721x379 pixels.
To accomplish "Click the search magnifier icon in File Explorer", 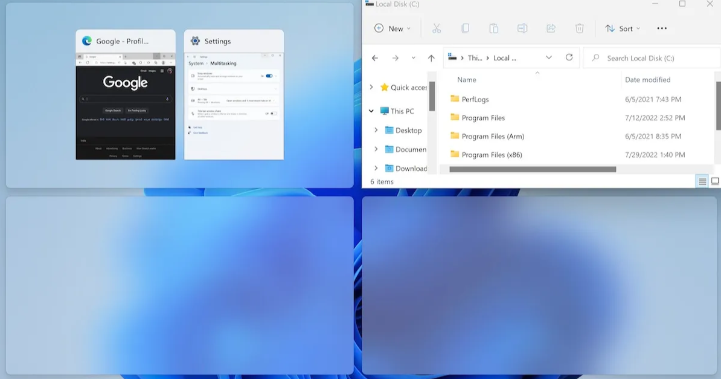I will click(595, 58).
